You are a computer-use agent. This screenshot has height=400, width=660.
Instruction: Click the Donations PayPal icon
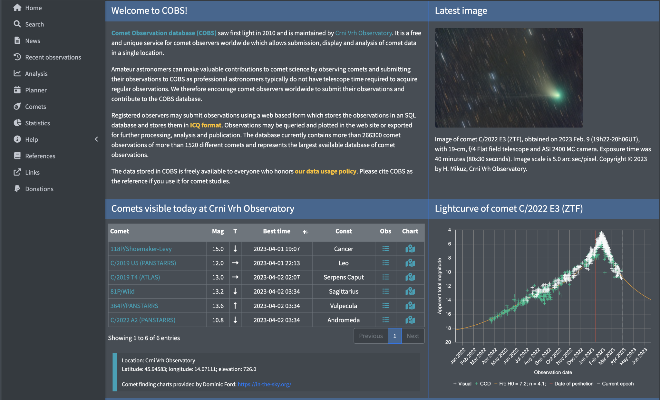click(x=17, y=189)
